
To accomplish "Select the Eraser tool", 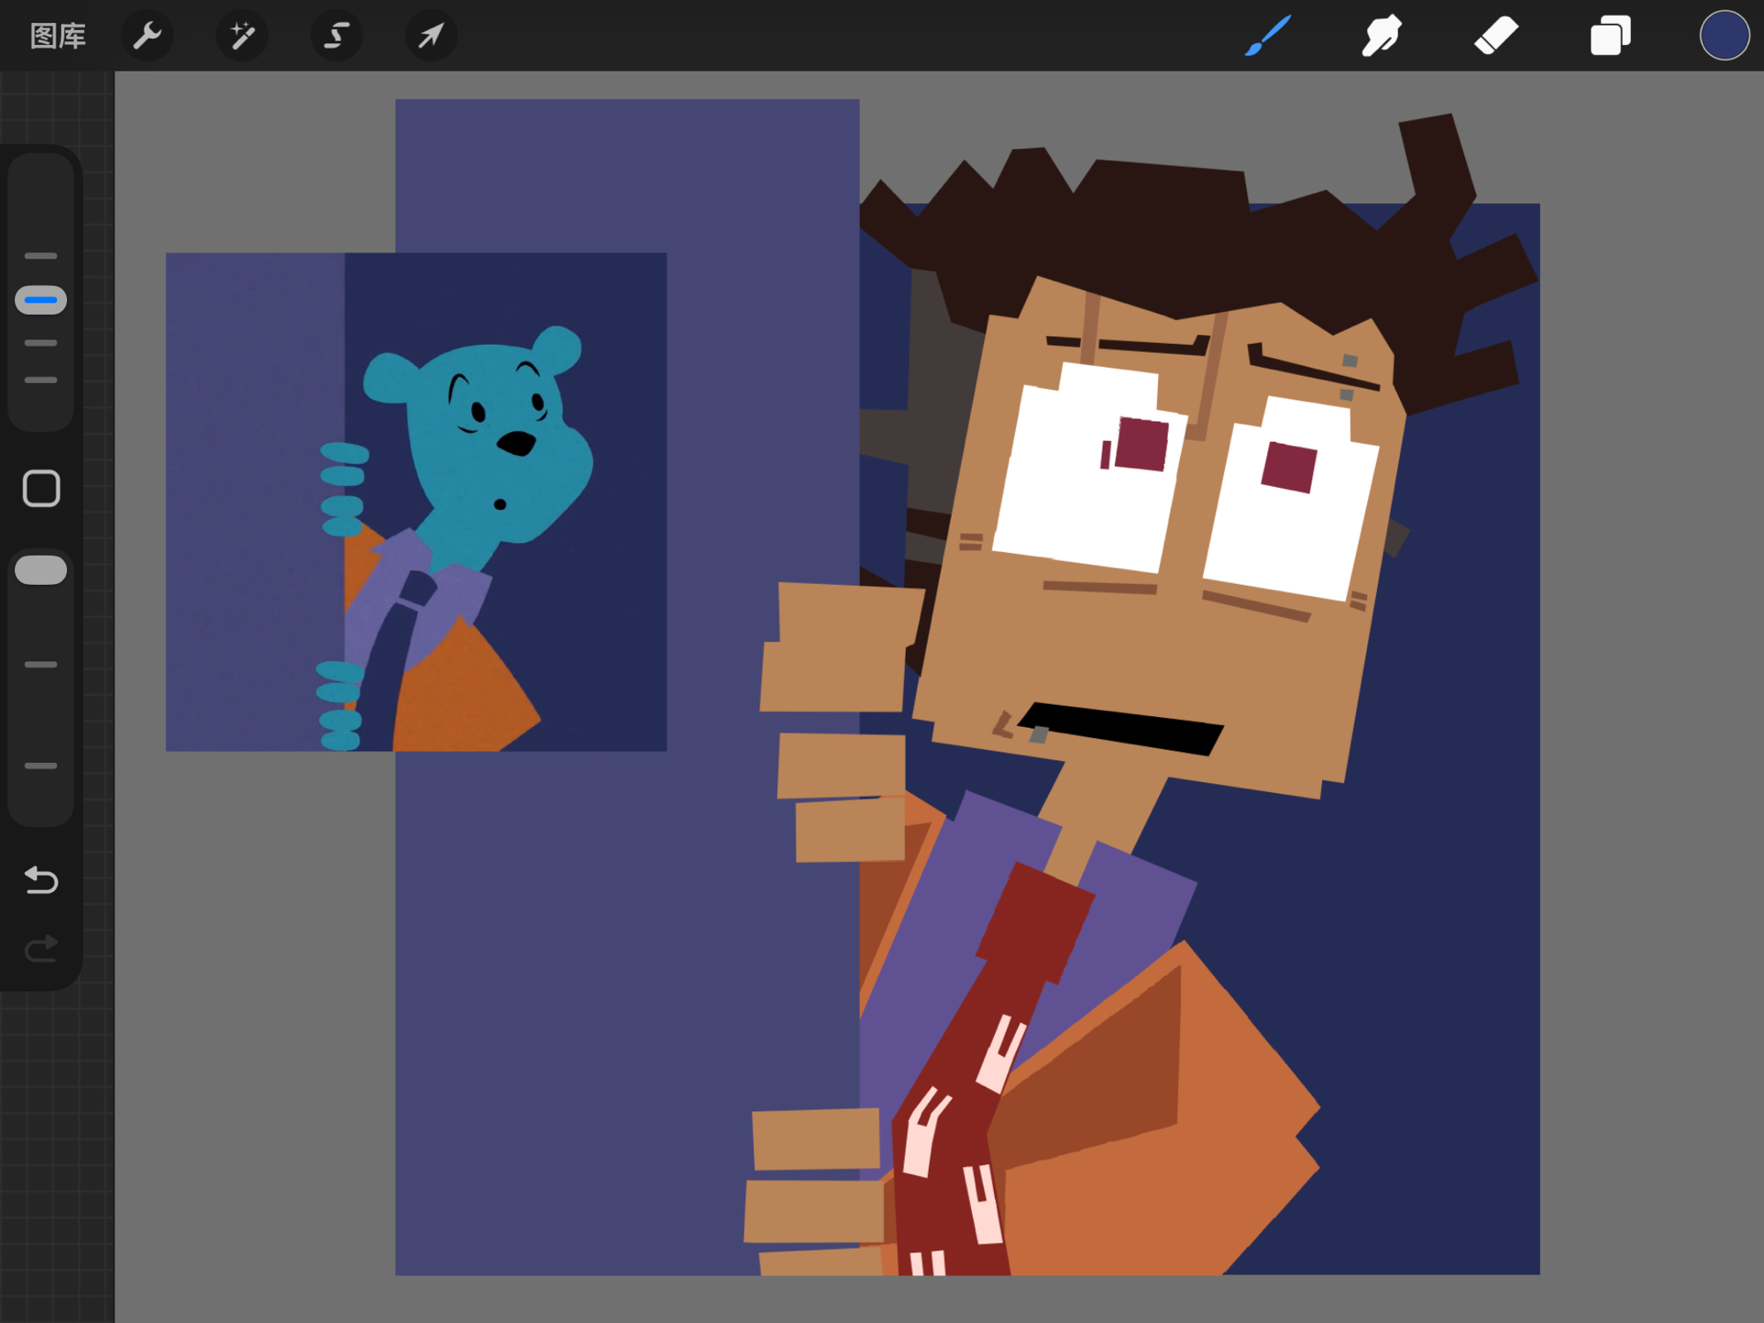I will pos(1496,36).
